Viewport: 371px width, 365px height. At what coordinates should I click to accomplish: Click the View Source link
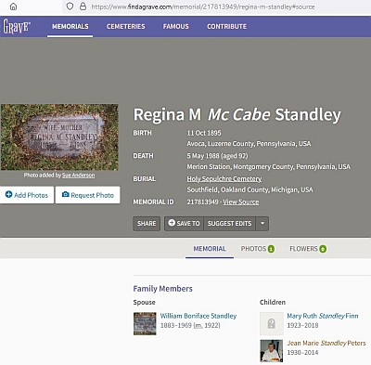pos(241,202)
